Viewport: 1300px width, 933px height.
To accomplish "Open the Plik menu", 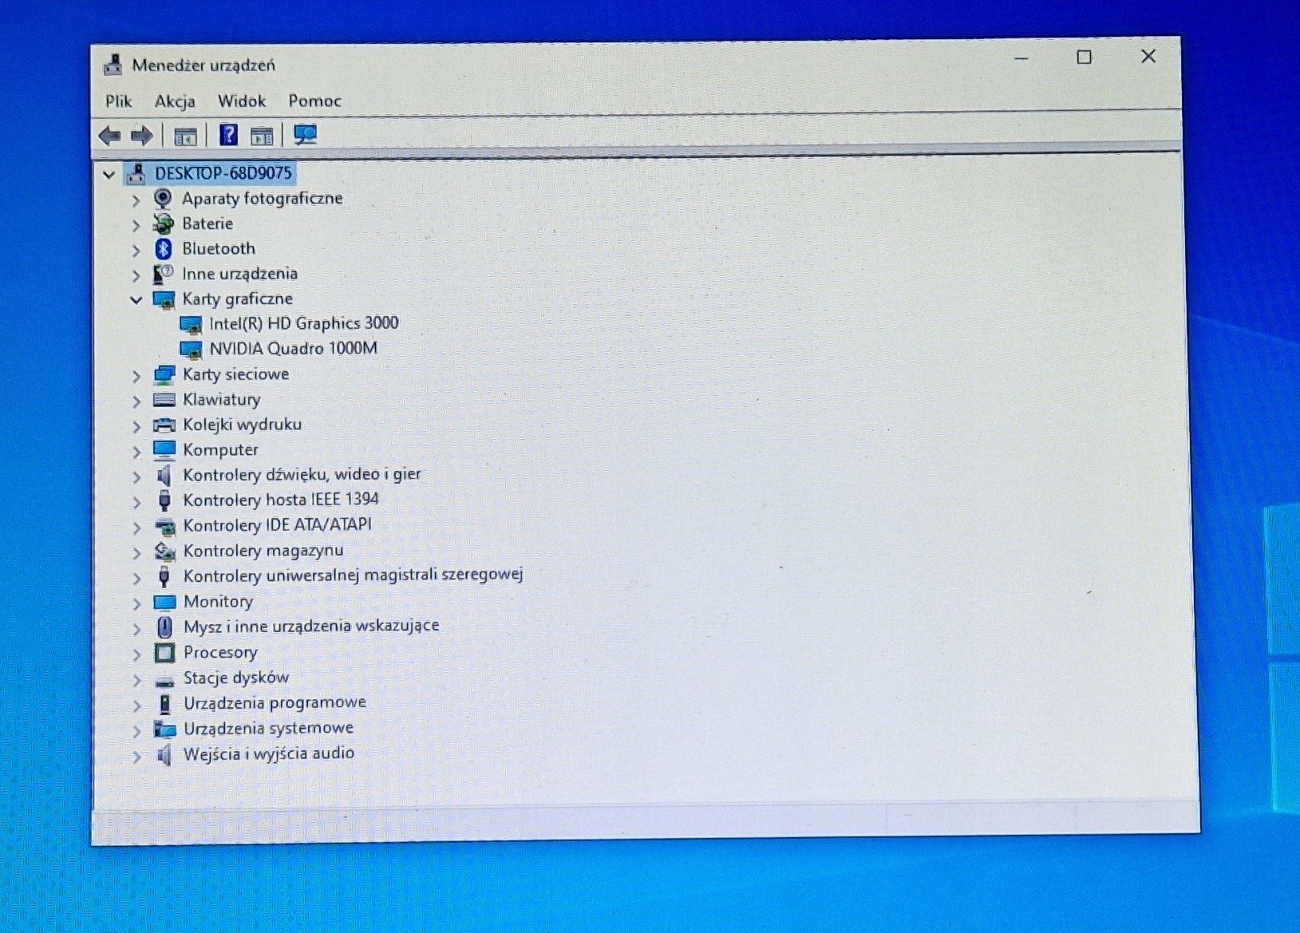I will click(x=118, y=101).
